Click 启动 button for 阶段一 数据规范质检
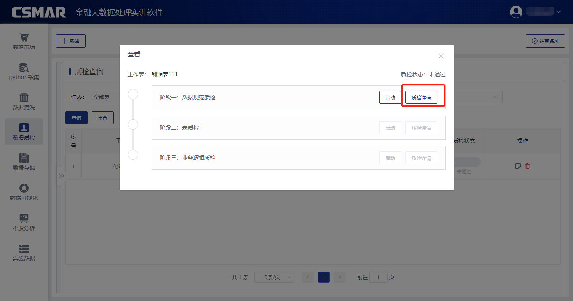 pos(390,98)
